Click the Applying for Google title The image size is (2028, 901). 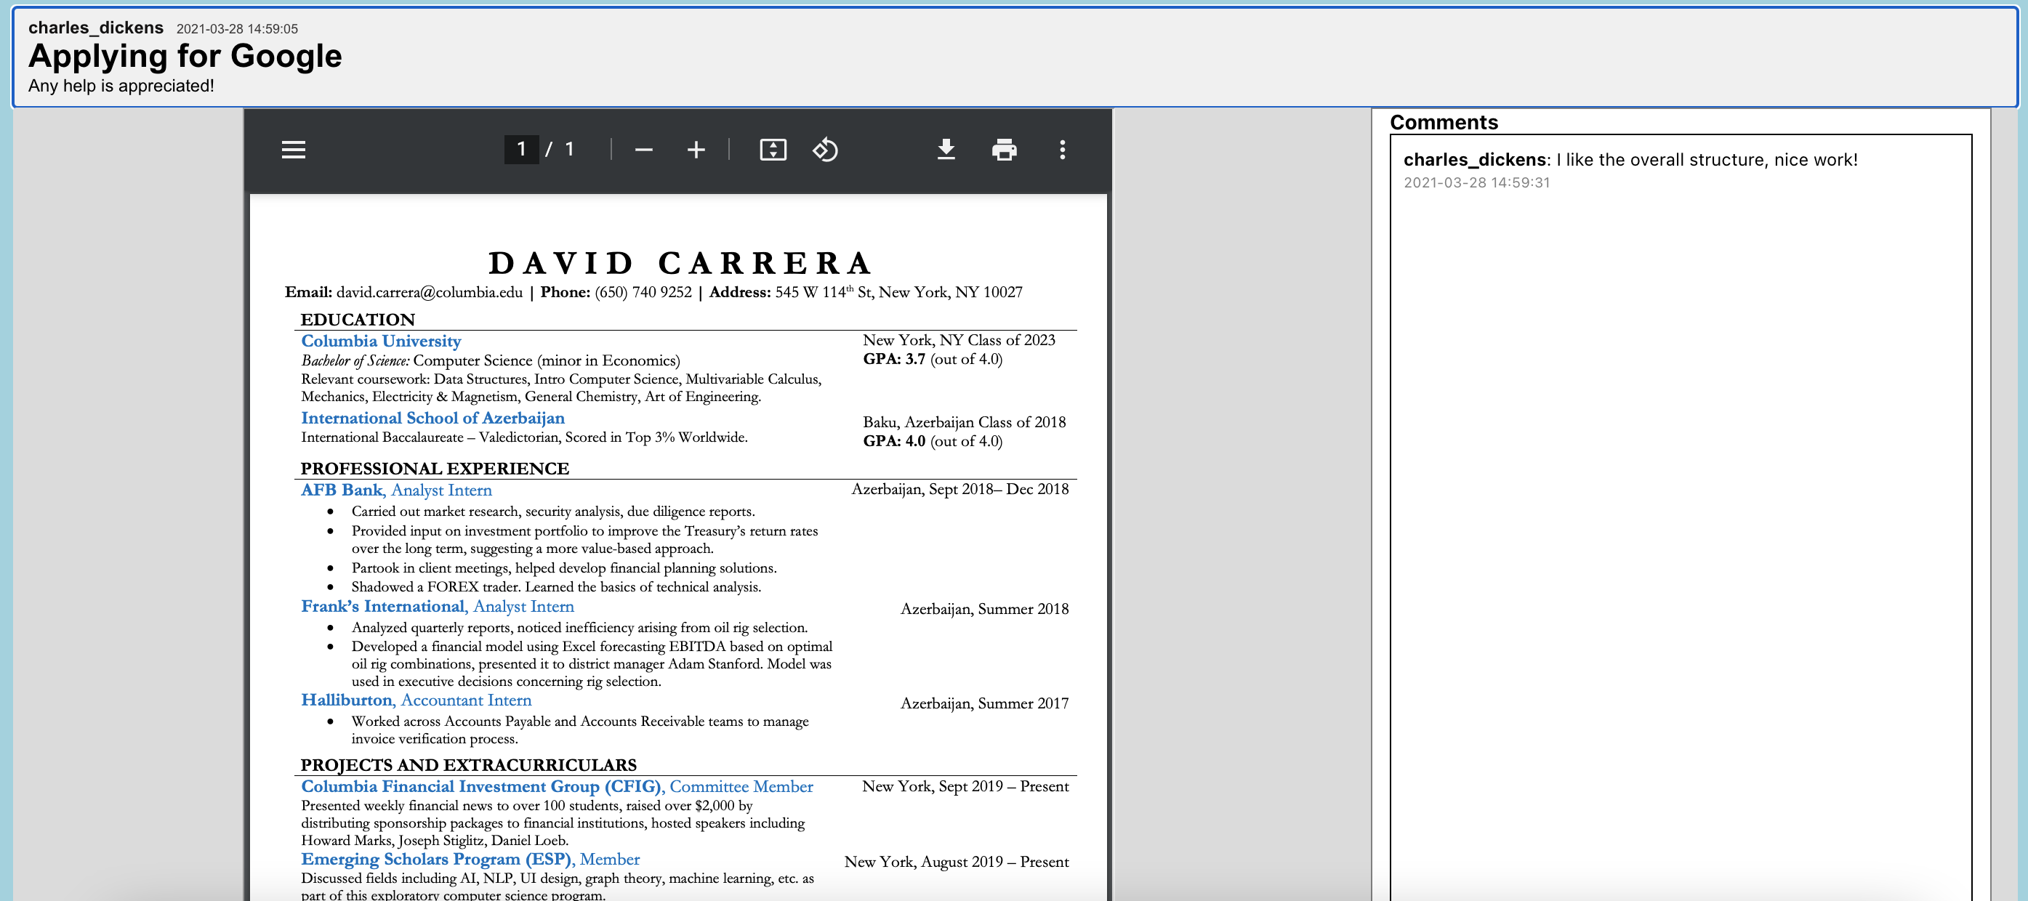click(185, 57)
